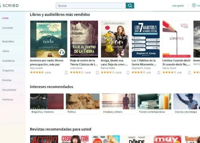Toggle bookmark for Viaje al centro de la Tierra
The width and height of the screenshot is (200, 143).
coord(97,73)
